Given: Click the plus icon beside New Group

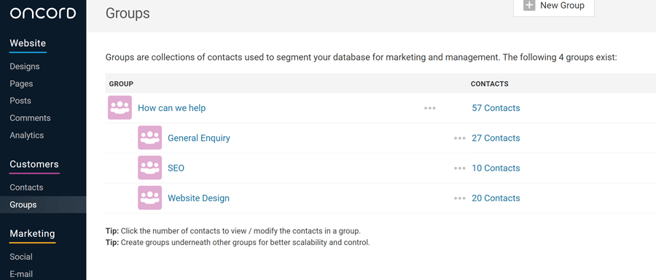Looking at the screenshot, I should click(x=529, y=5).
